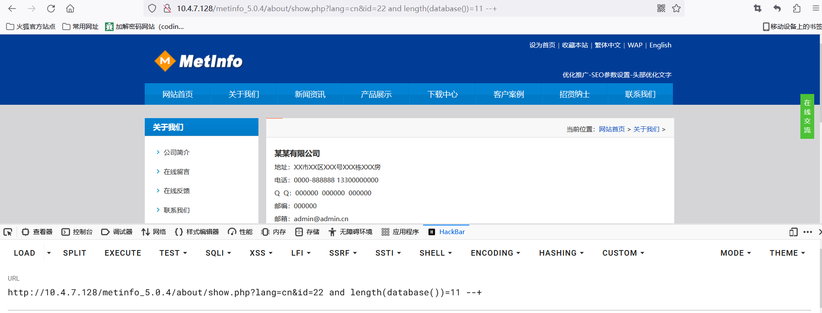This screenshot has width=822, height=313.
Task: Open the extensions puzzle icon
Action: [x=797, y=8]
